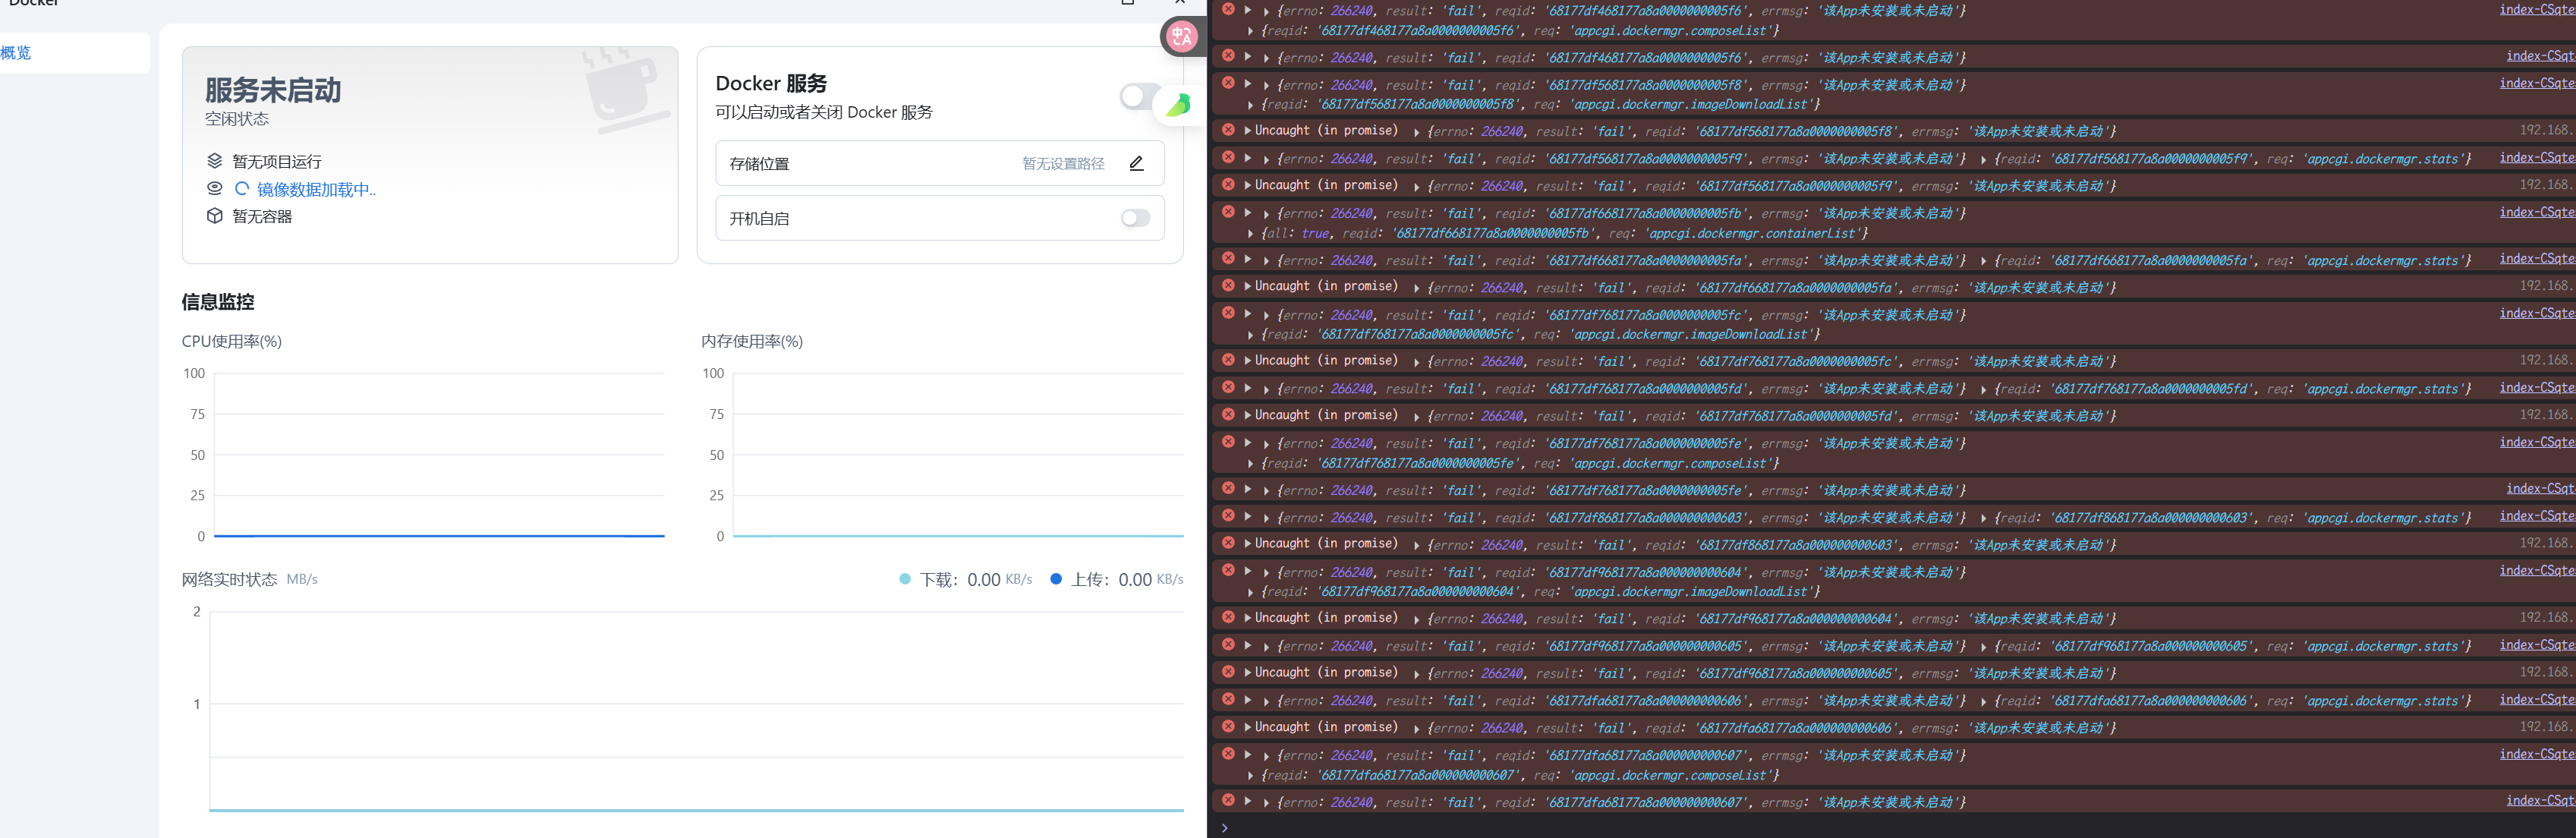This screenshot has width=2576, height=838.
Task: Click the cube icon beside 暂无容器
Action: [x=214, y=216]
